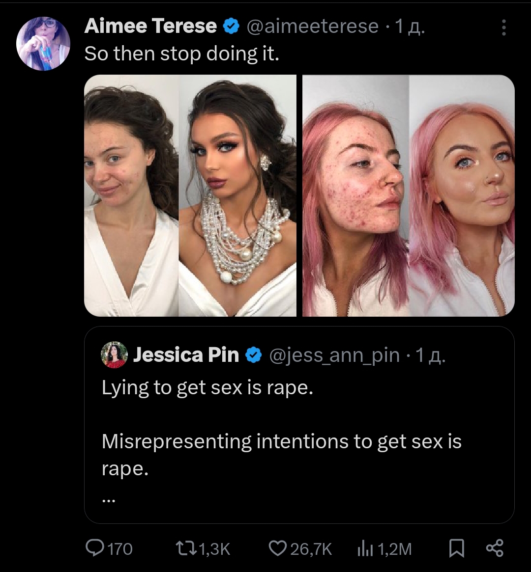531x572 pixels.
Task: Open Aimee Terese's profile avatar
Action: [43, 44]
